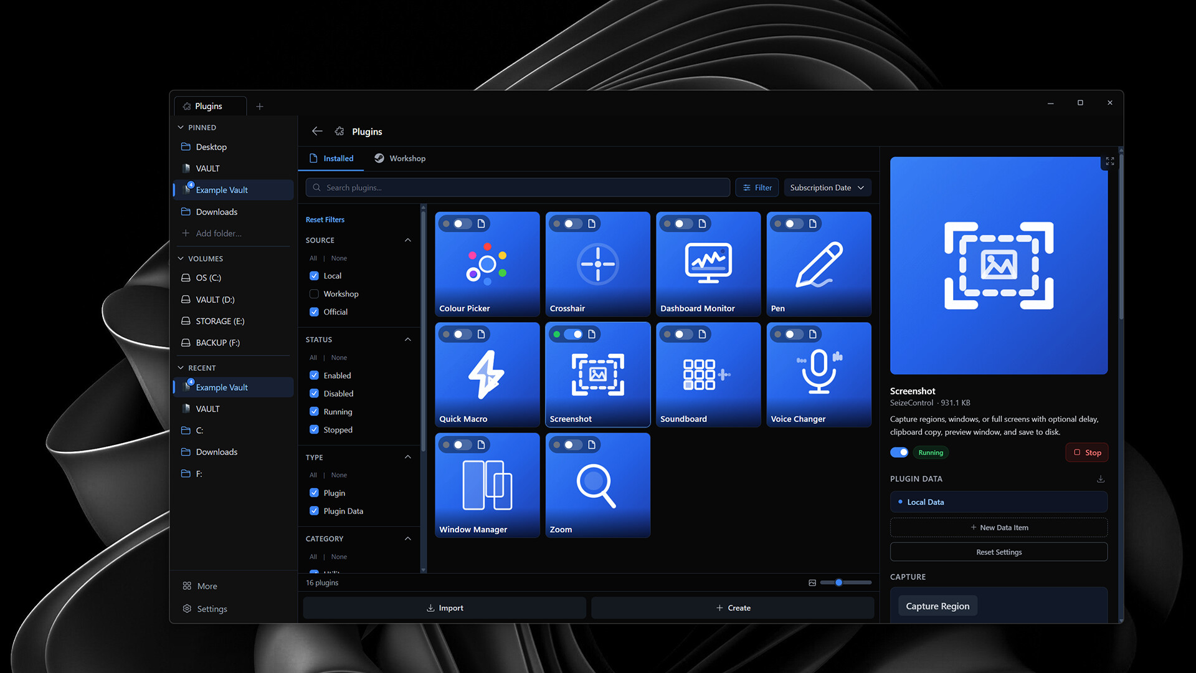
Task: Select the Pen plugin icon
Action: click(819, 264)
